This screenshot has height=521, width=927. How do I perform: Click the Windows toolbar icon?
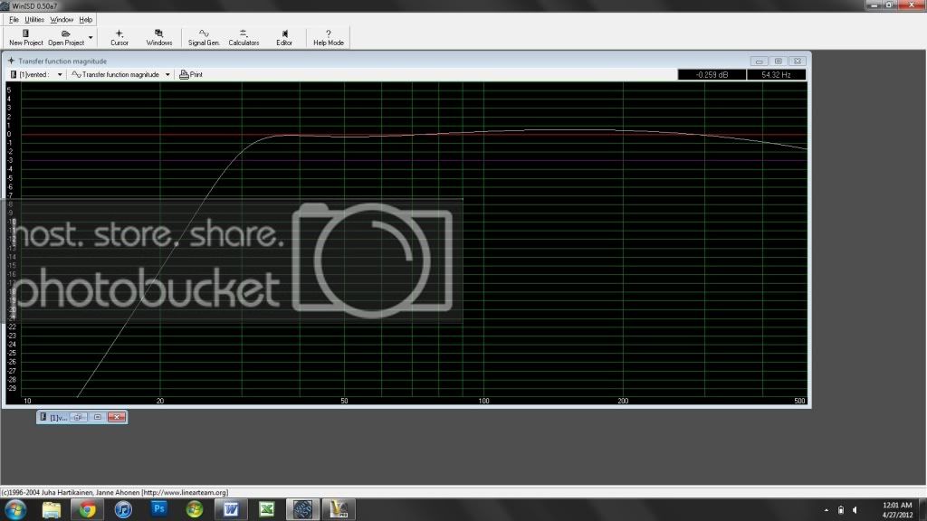159,38
